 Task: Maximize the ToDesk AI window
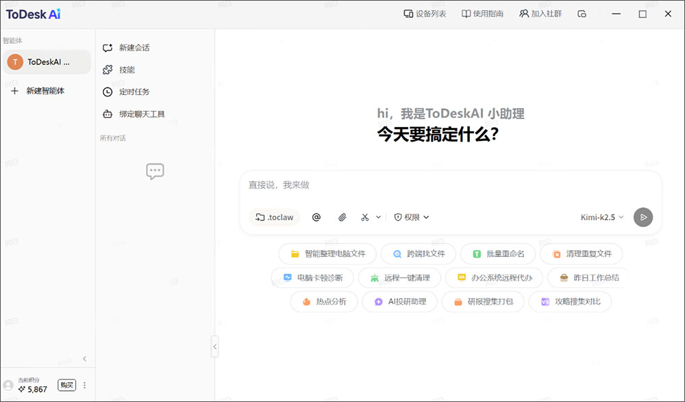(643, 14)
